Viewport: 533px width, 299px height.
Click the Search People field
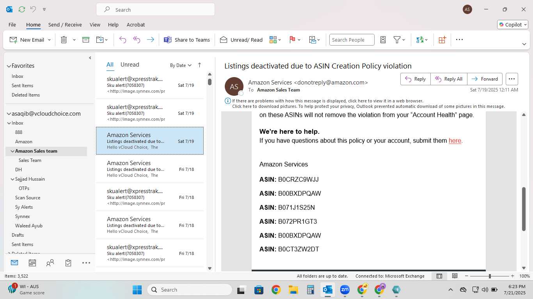tap(352, 40)
